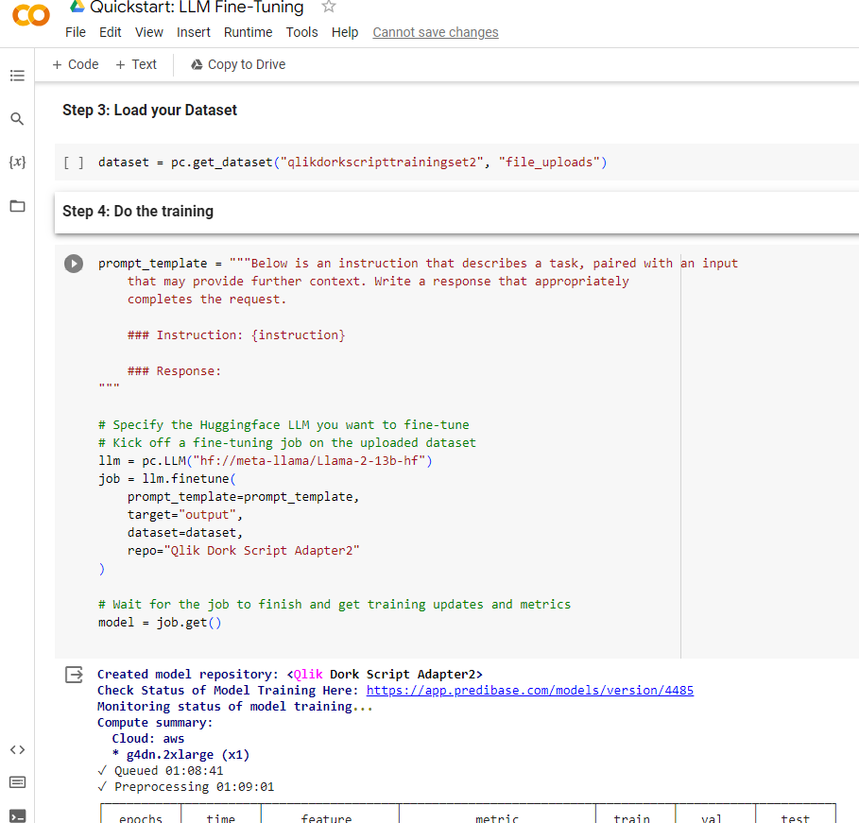Open the files folder panel
The width and height of the screenshot is (859, 823).
coord(18,206)
